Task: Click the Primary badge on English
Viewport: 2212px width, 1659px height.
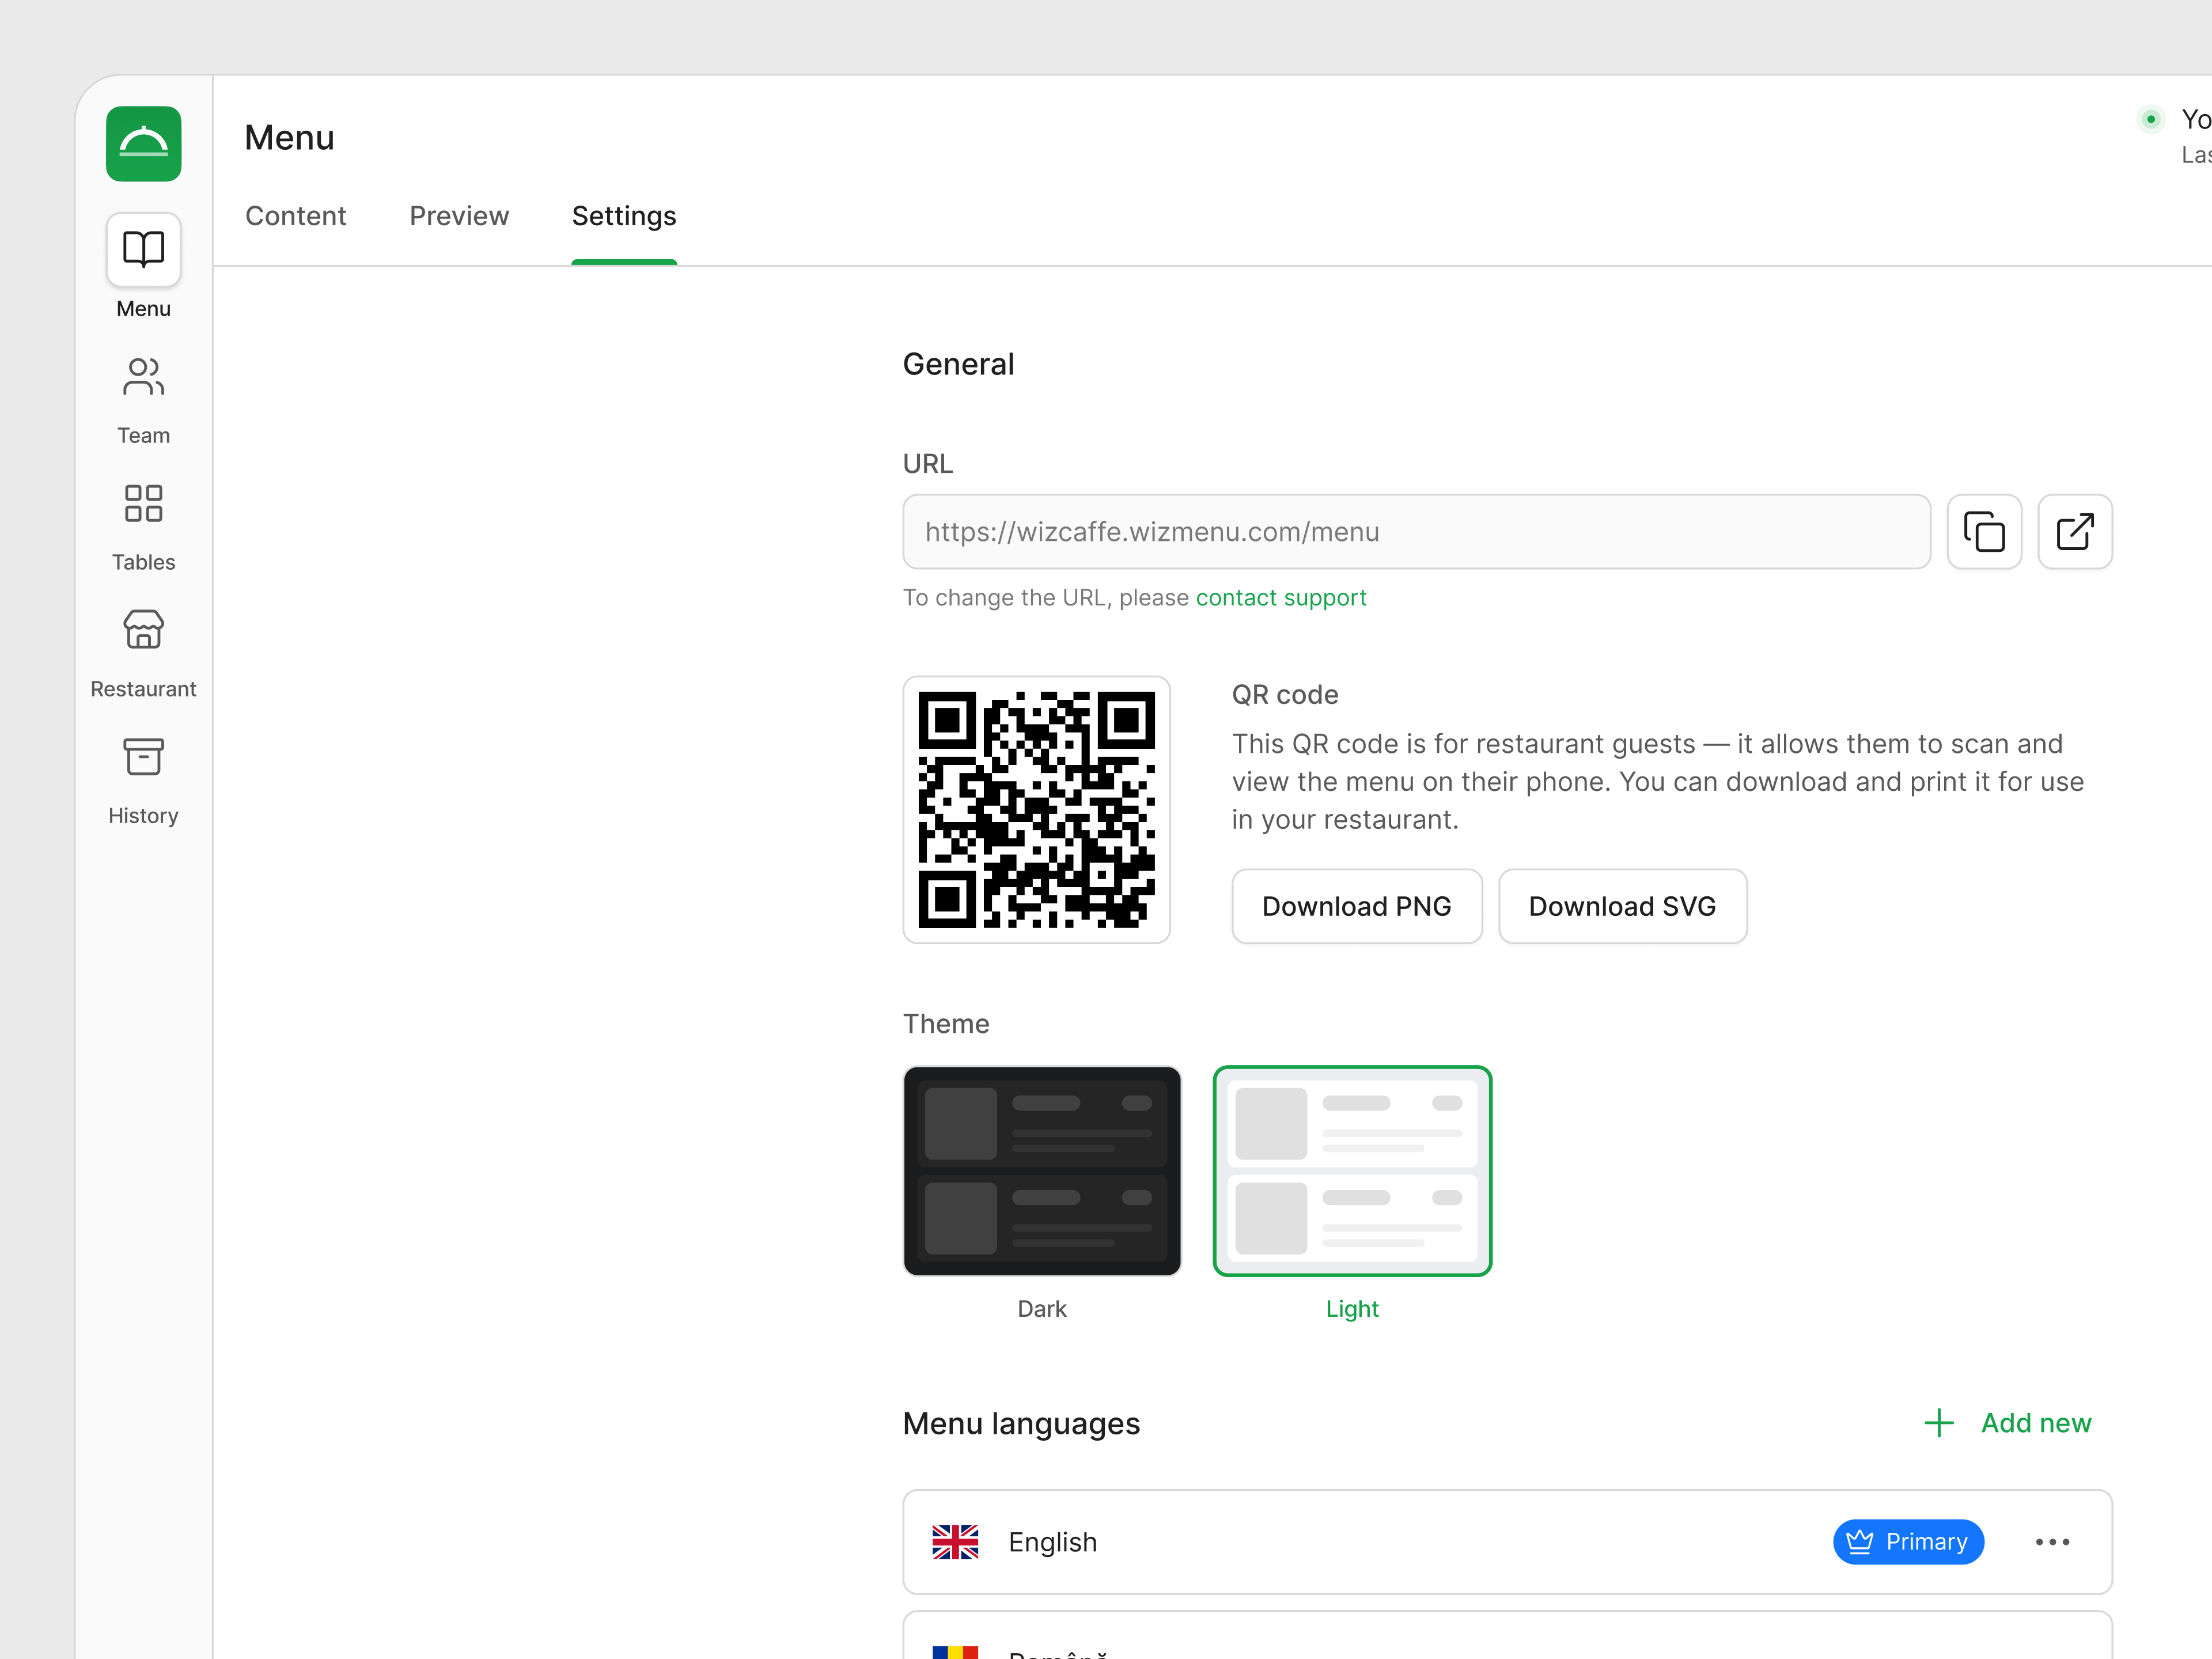Action: pos(1908,1542)
